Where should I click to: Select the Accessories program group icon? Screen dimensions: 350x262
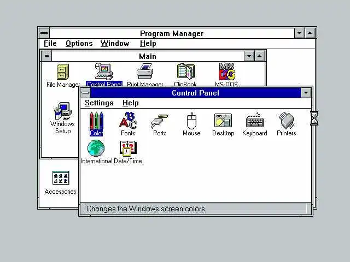click(x=61, y=183)
